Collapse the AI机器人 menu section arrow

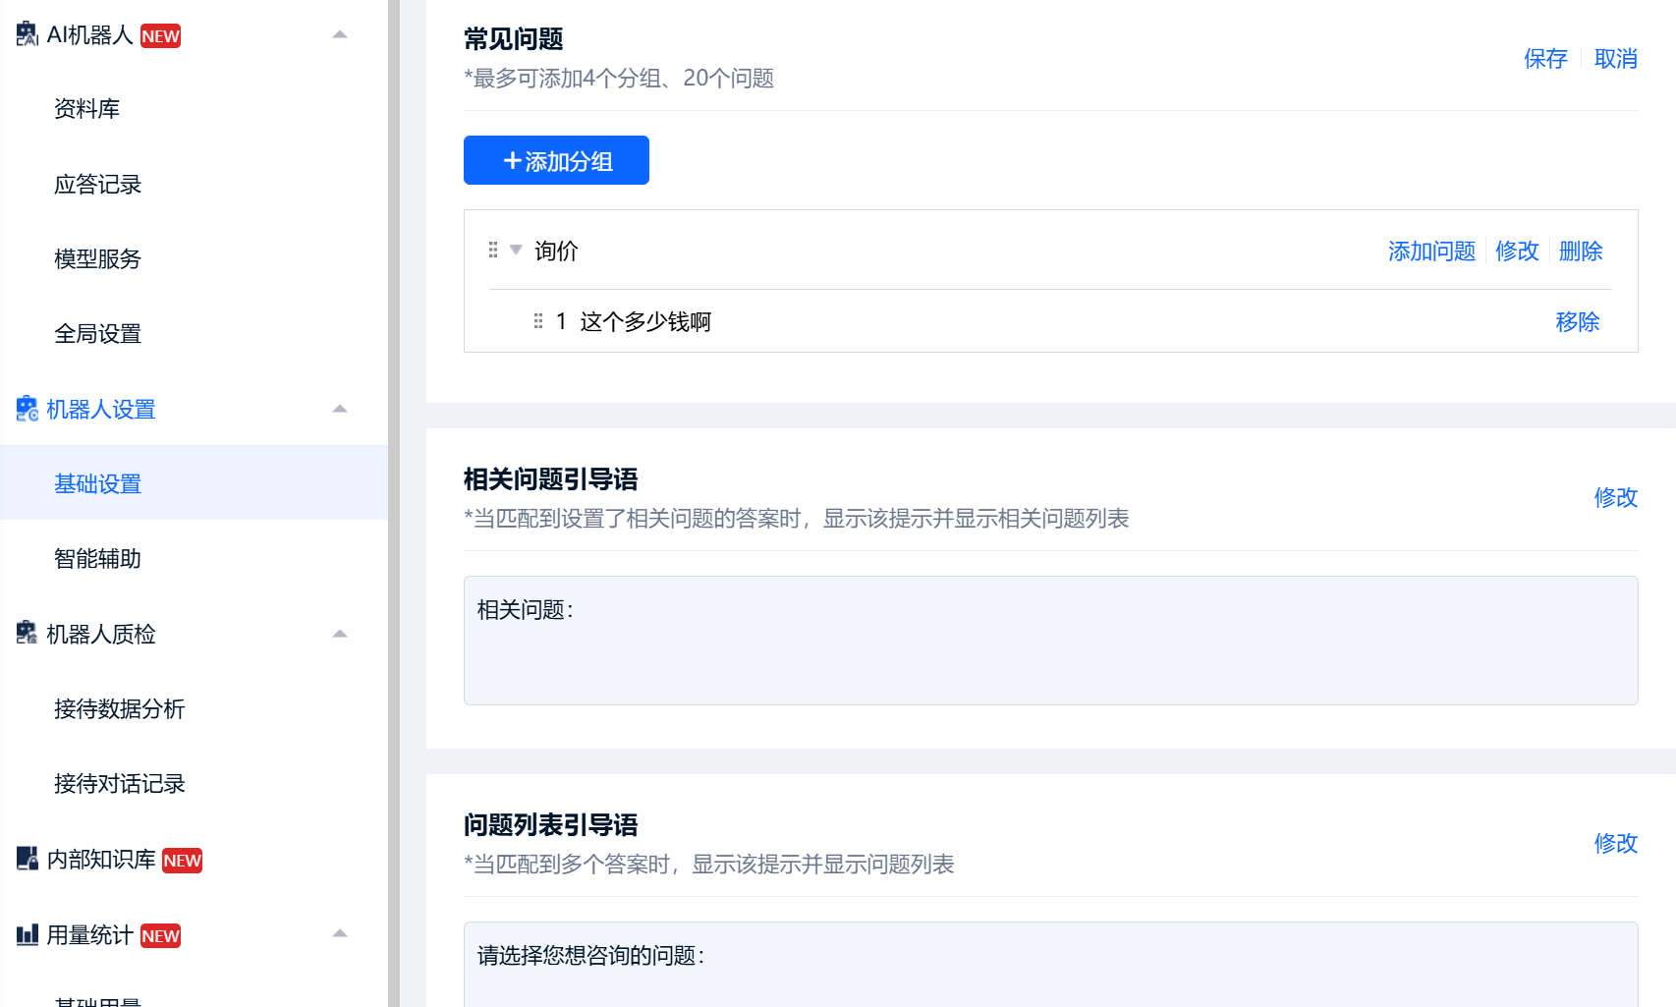point(340,34)
